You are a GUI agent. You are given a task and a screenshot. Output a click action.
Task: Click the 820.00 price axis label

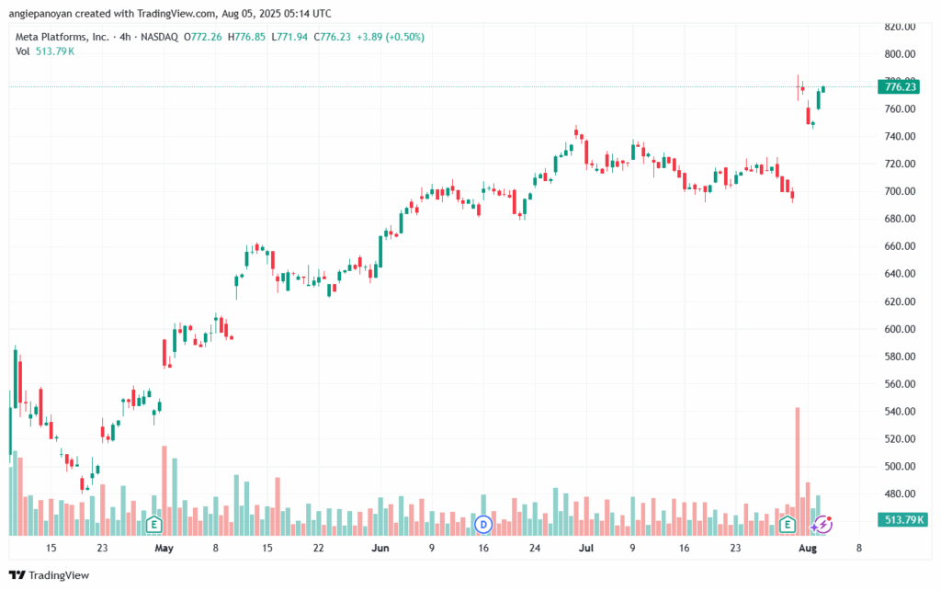900,27
